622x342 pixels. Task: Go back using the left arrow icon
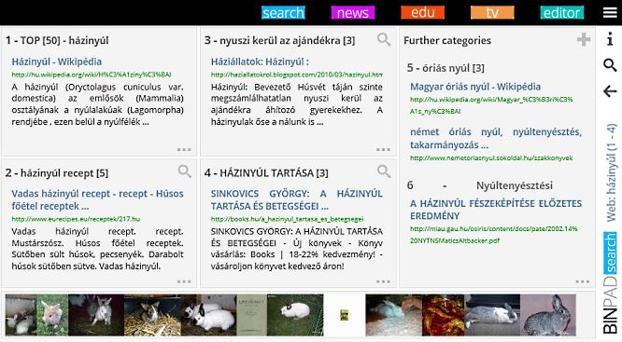tap(610, 91)
